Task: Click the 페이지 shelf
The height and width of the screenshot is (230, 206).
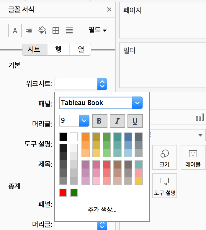Action: (x=163, y=20)
